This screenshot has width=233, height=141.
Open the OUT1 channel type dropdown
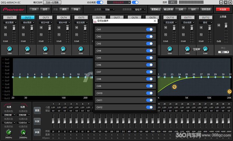tap(10, 23)
